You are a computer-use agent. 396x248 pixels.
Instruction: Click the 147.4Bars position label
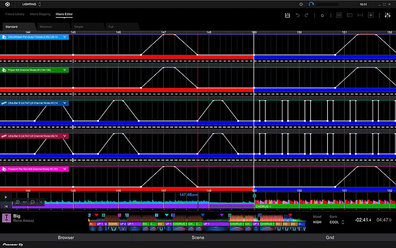189,195
